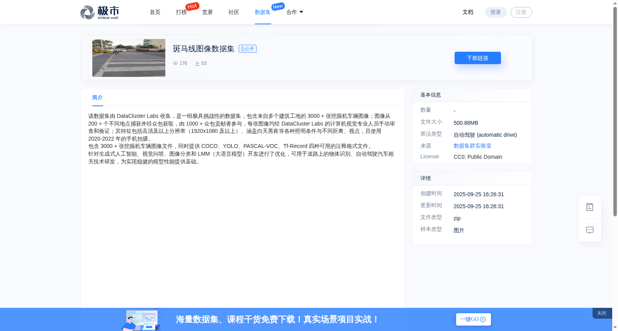Click the zip file type value

point(457,218)
